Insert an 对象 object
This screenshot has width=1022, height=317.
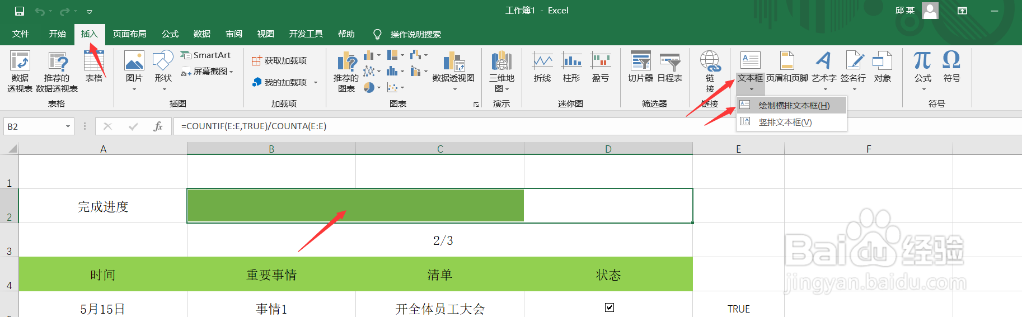883,67
